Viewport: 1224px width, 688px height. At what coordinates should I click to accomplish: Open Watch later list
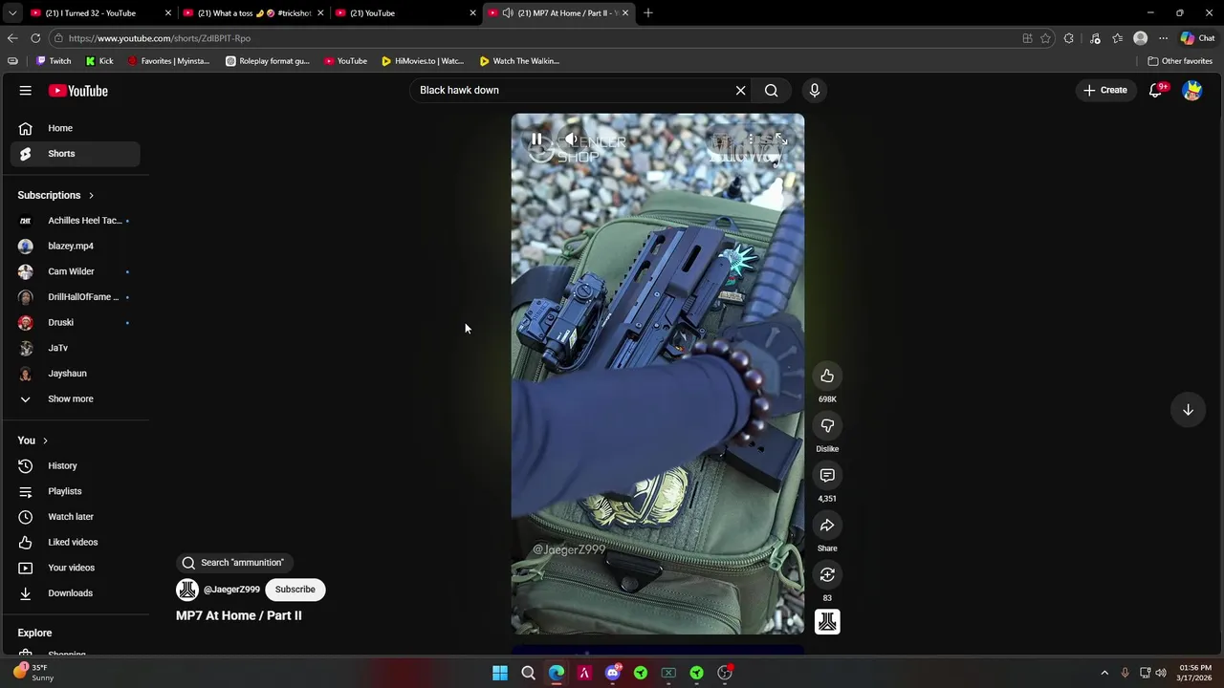click(x=76, y=516)
